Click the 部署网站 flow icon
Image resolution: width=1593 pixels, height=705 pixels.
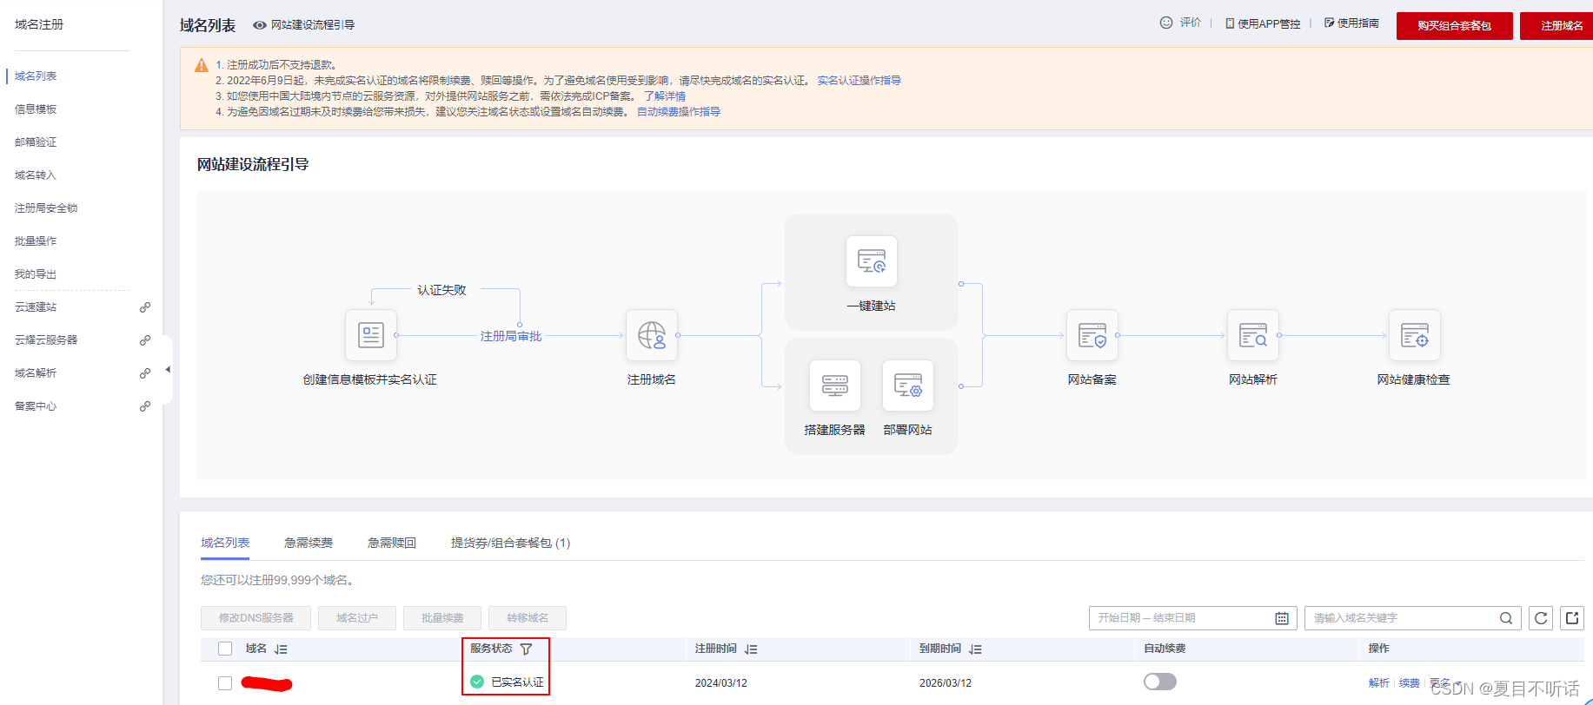[x=908, y=385]
